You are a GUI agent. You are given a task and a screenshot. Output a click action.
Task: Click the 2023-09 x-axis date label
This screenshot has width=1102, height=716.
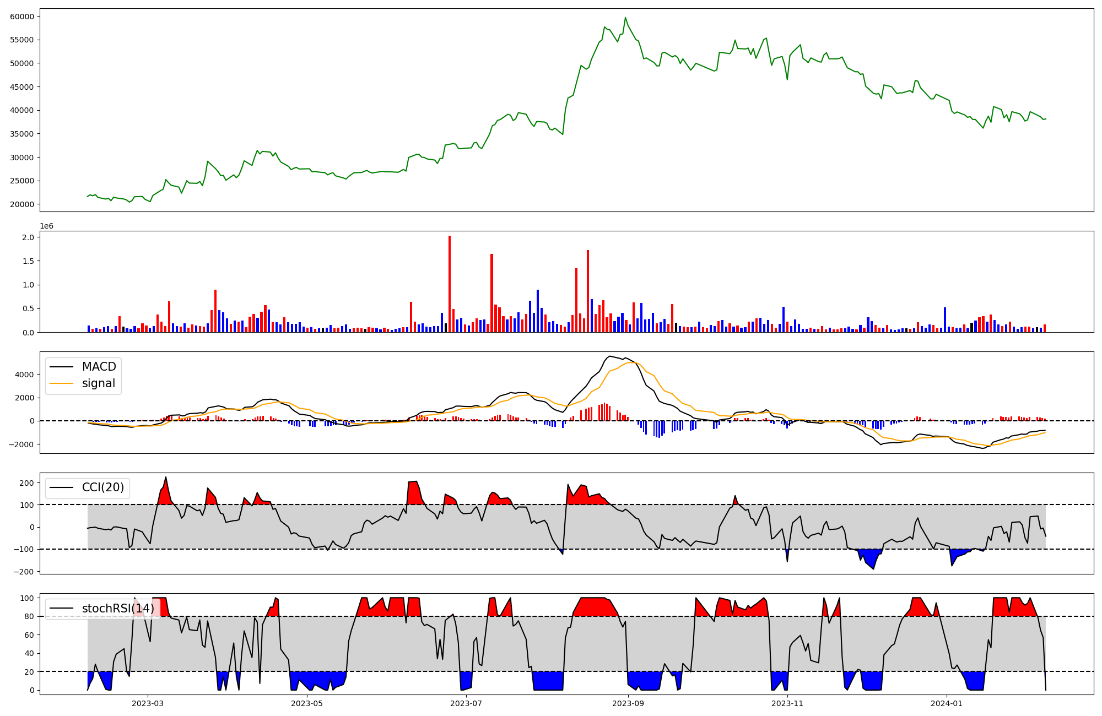tap(628, 703)
